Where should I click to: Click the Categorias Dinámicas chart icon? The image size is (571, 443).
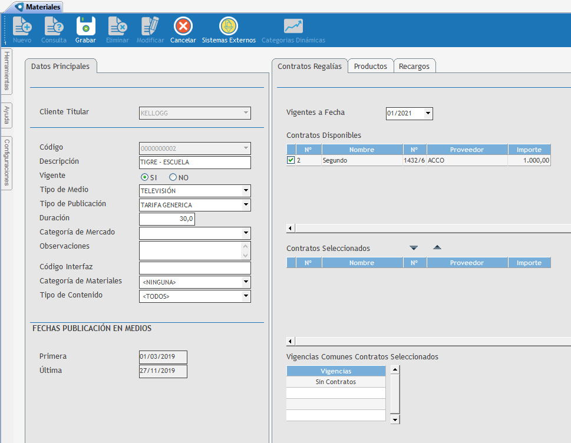293,27
